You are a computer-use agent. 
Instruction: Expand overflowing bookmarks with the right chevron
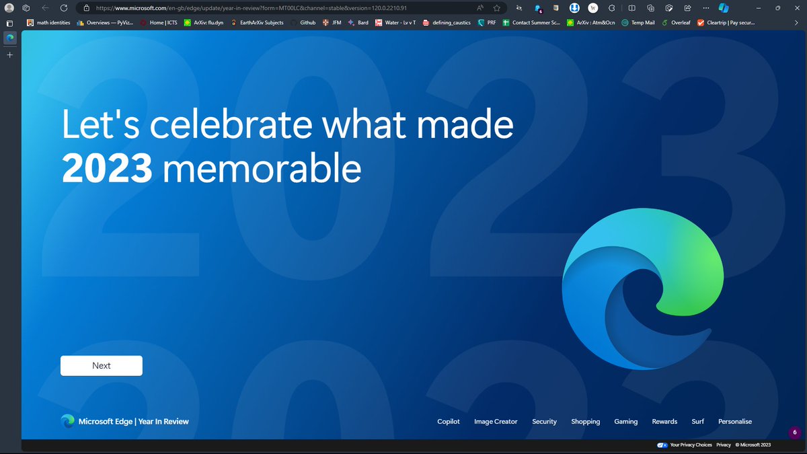[x=798, y=22]
